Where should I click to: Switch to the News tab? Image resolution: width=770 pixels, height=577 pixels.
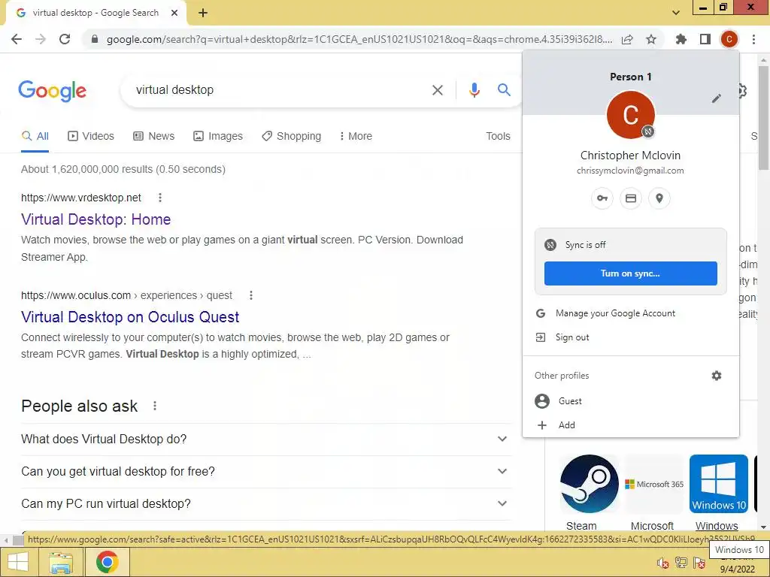click(x=153, y=137)
